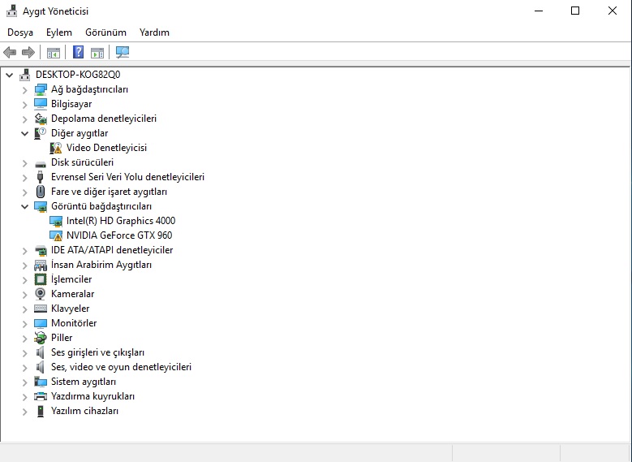Image resolution: width=632 pixels, height=462 pixels.
Task: Click the IDE ATA/ATAPI denetleyiciler icon
Action: [x=41, y=251]
